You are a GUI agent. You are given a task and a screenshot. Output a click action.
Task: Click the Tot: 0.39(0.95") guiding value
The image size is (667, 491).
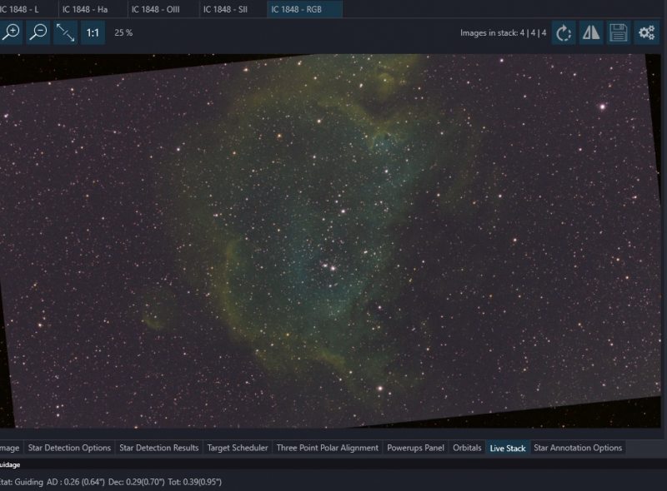tap(195, 482)
